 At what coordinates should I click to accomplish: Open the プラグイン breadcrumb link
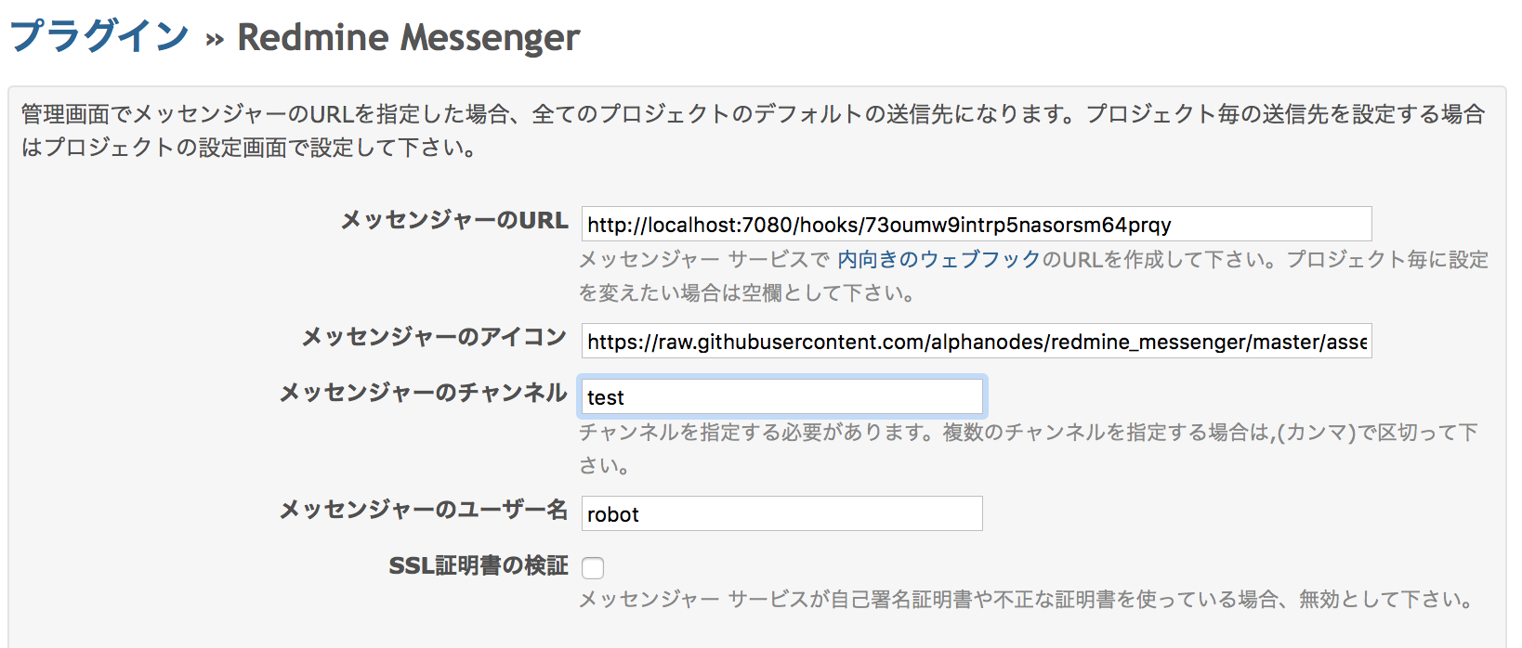click(x=98, y=35)
